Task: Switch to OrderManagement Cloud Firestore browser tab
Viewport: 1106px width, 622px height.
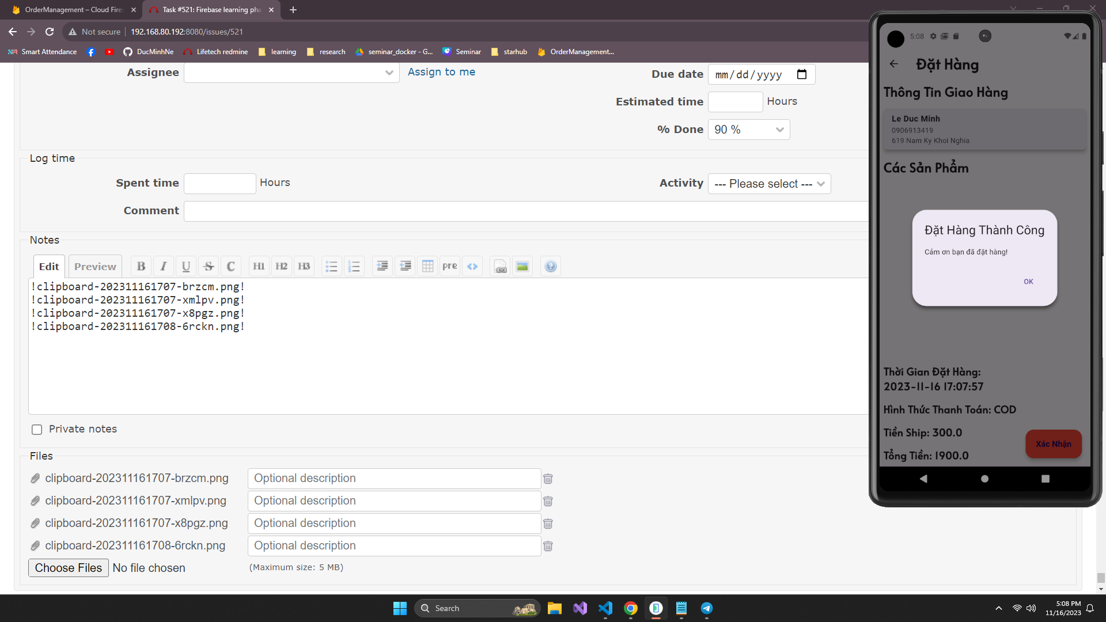Action: tap(74, 10)
